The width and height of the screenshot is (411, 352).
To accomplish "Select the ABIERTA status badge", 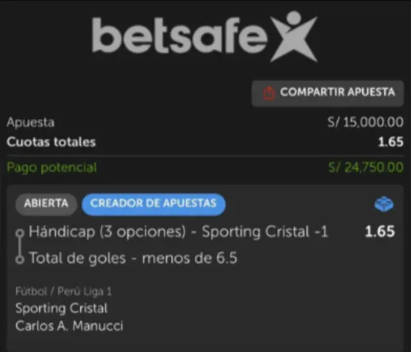I will click(46, 204).
